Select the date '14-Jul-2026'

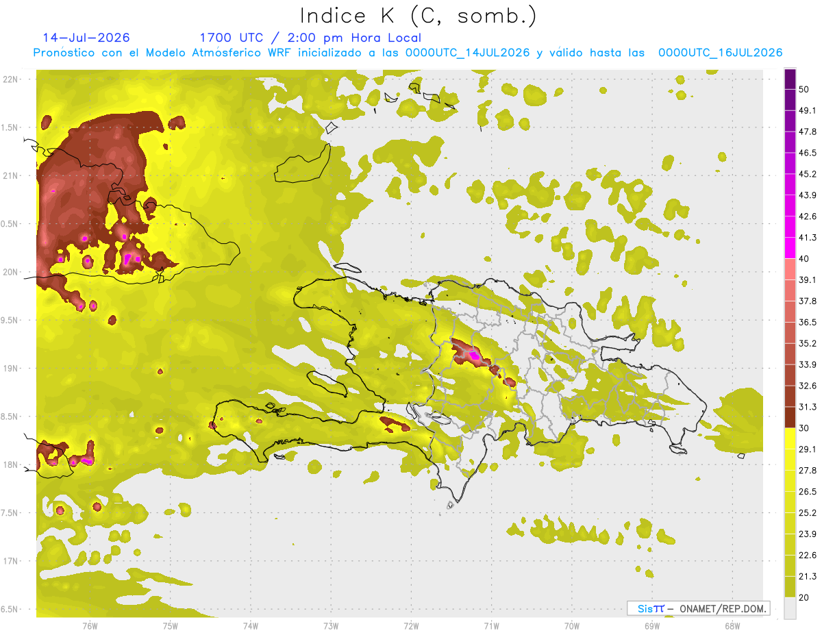(x=86, y=38)
